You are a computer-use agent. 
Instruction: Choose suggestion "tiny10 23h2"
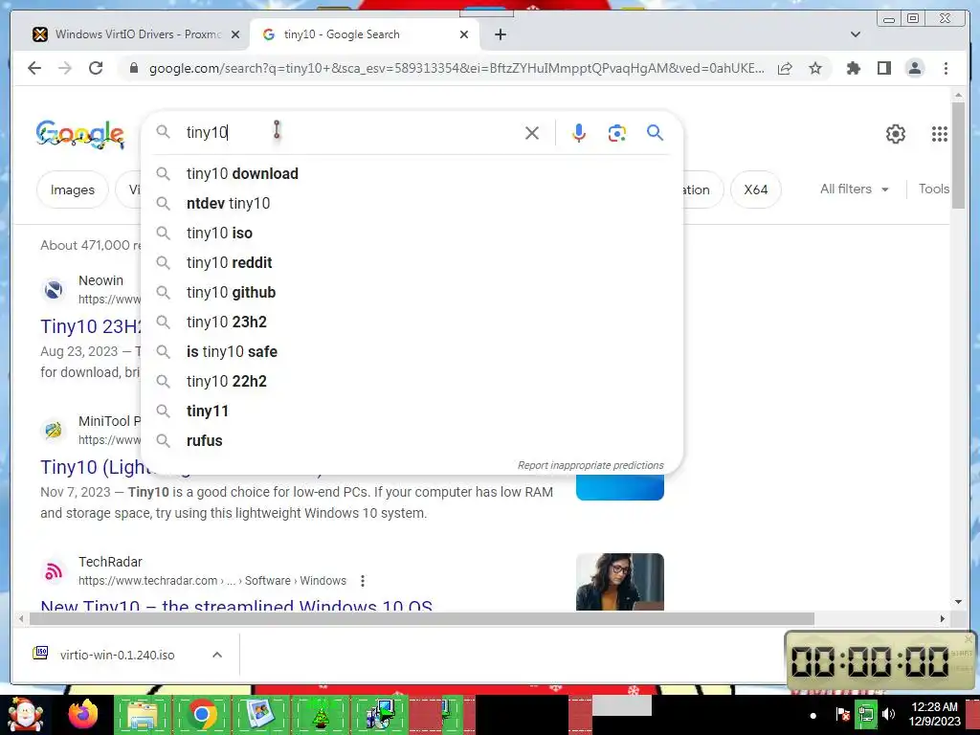coord(412,322)
